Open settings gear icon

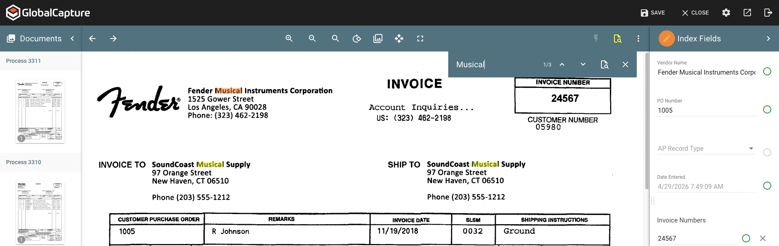tap(726, 13)
